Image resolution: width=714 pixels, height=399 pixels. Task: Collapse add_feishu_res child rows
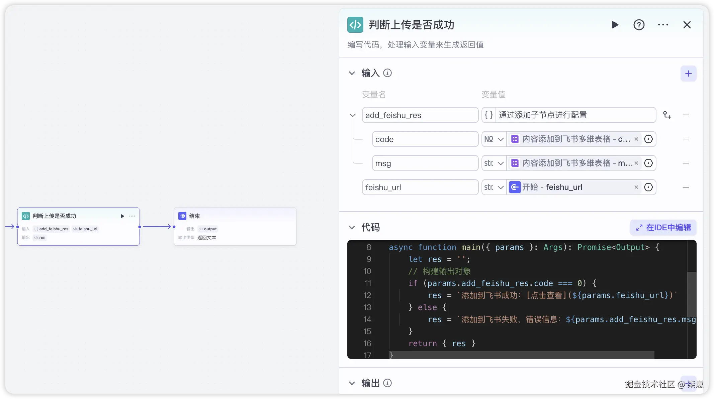[352, 115]
